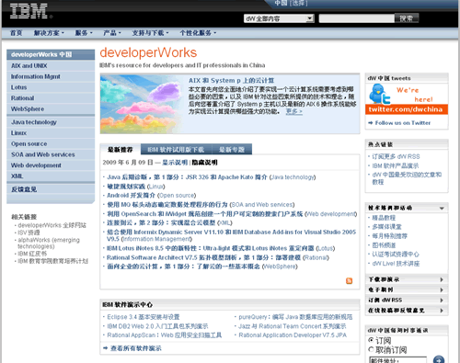460x363 pixels.
Task: Open XML in sidebar
Action: coord(51,176)
